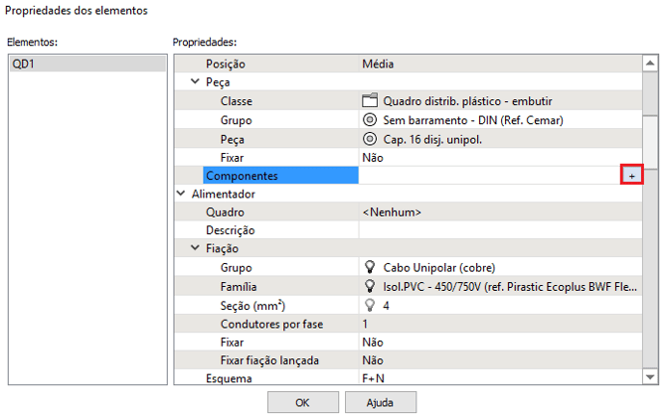
Task: Click the folder icon beside Quadro distrib. plástico
Action: pos(371,101)
